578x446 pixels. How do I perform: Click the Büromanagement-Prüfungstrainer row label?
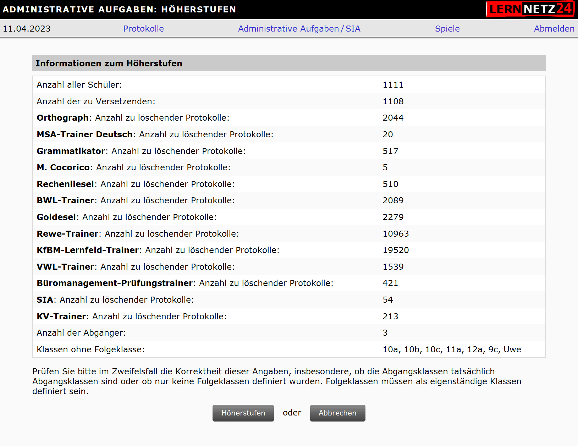(x=185, y=283)
